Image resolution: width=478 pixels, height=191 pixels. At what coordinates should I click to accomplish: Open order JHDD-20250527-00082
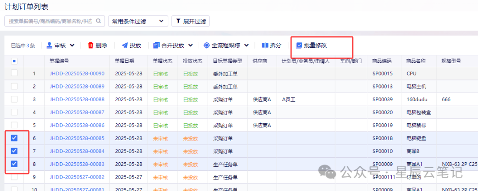77,177
